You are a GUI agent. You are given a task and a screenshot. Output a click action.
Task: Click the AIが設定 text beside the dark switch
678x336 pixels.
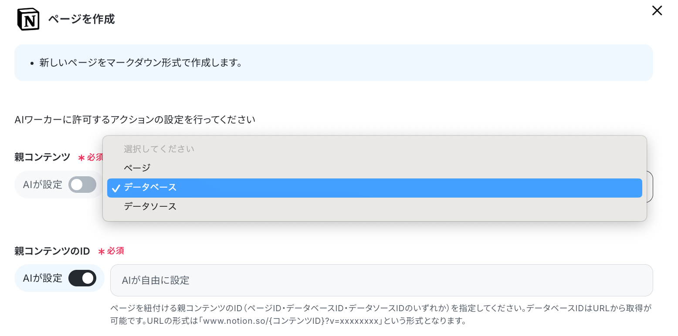(43, 278)
